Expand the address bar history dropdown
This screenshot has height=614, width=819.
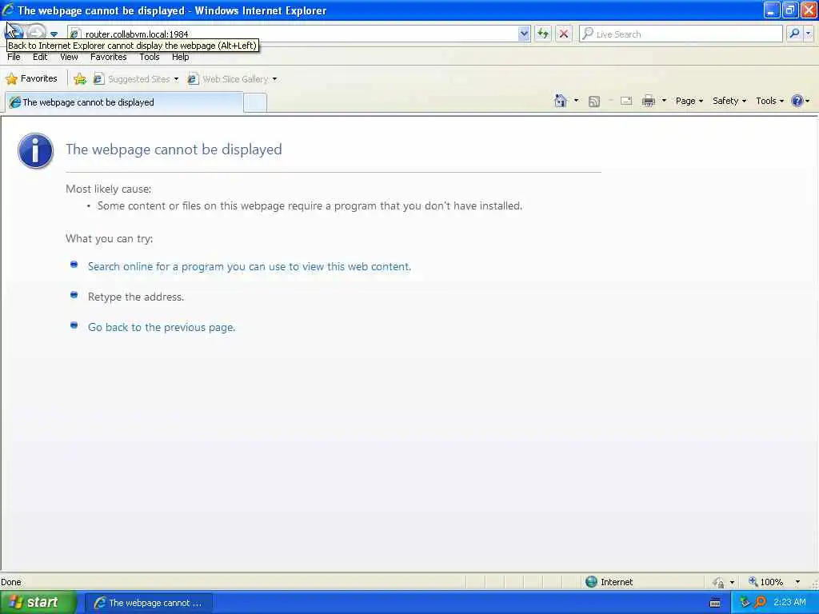(x=524, y=34)
